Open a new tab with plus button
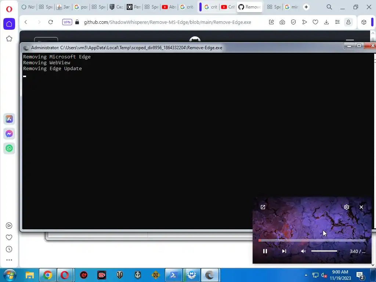Screen dimensions: 376x282 click(306, 7)
